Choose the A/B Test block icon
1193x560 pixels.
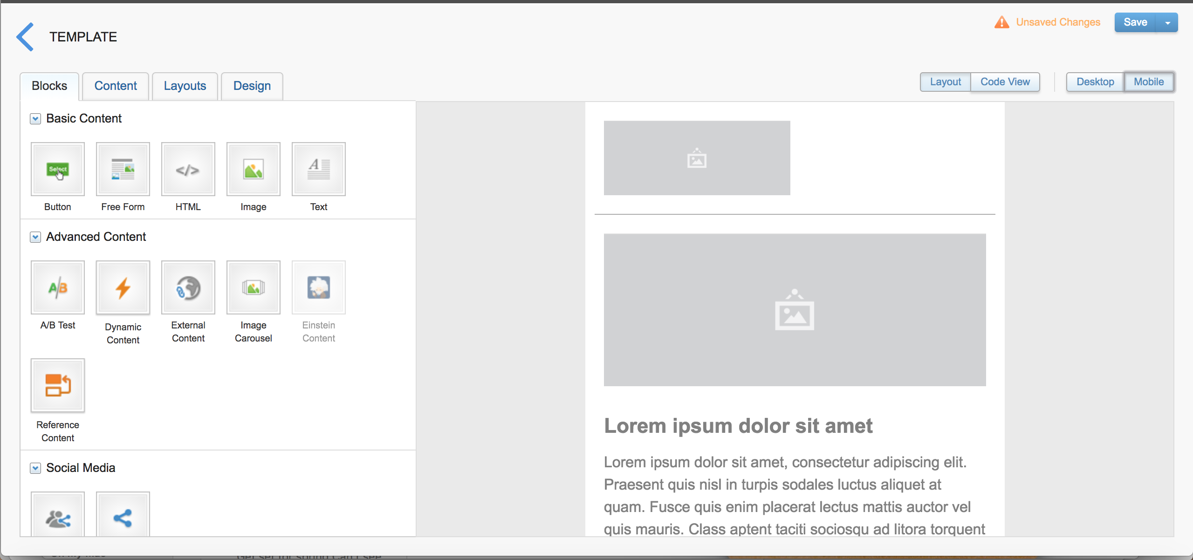click(58, 287)
